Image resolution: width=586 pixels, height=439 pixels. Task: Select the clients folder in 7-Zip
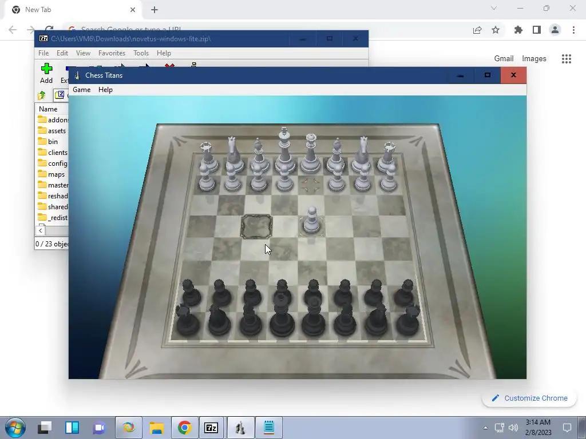[53, 152]
